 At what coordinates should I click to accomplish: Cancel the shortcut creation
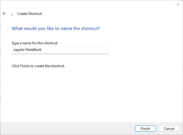click(x=169, y=129)
